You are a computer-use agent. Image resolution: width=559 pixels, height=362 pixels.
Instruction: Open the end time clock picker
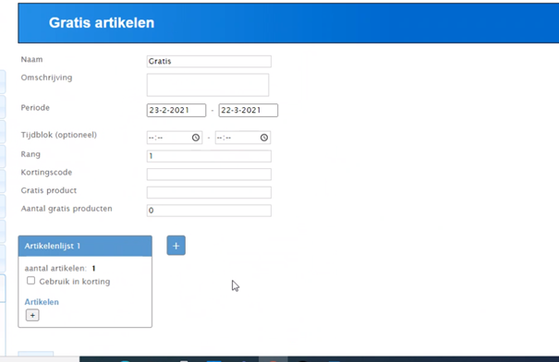coord(264,138)
